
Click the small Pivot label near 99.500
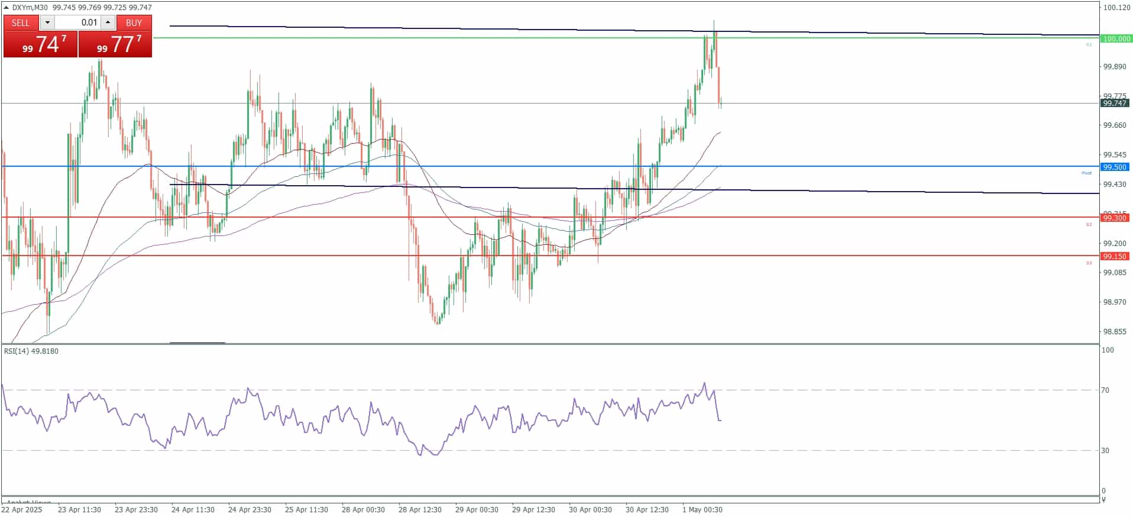click(x=1087, y=173)
